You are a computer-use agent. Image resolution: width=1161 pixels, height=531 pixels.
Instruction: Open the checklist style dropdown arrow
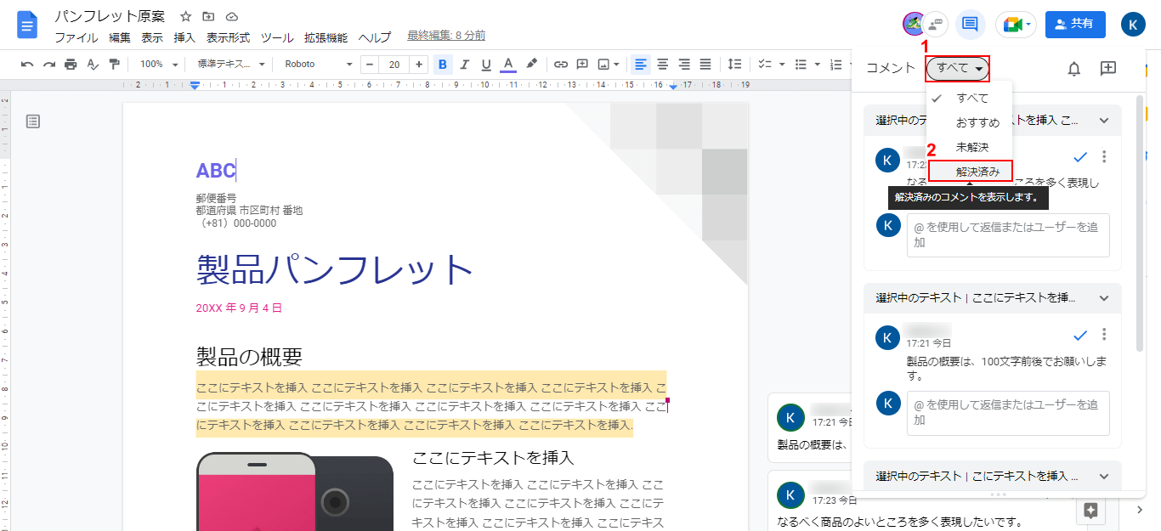click(x=782, y=64)
